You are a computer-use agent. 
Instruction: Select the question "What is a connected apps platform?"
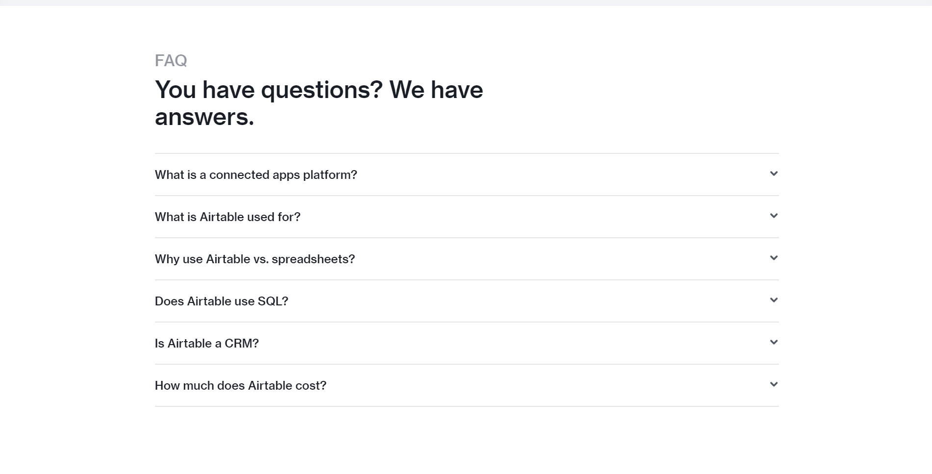click(x=256, y=175)
